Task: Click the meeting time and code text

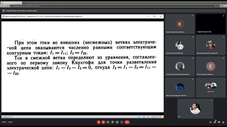Action: (x=7, y=122)
